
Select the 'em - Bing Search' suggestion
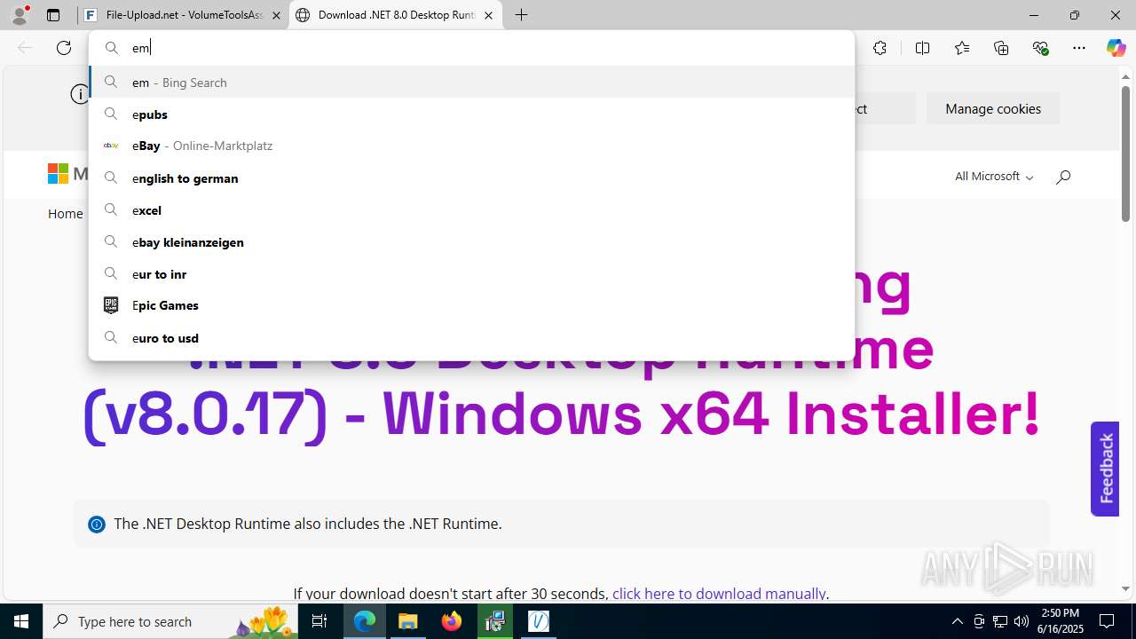coord(471,83)
